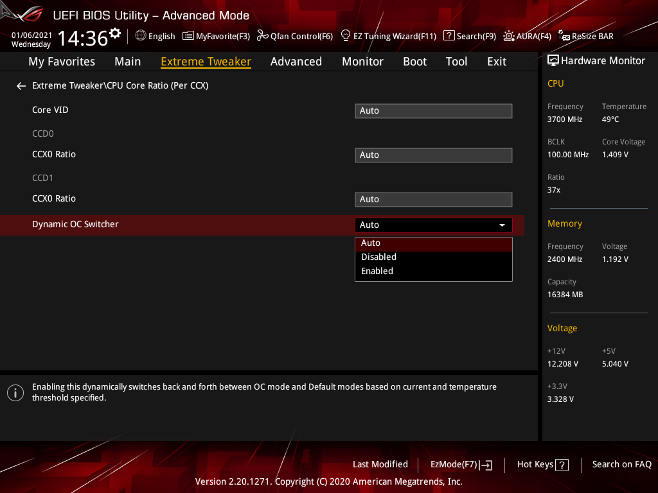The height and width of the screenshot is (493, 658).
Task: Open the Monitor tab
Action: click(362, 62)
